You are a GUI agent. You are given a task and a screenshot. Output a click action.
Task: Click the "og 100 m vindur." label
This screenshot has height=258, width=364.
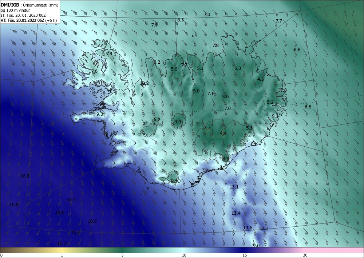16,10
